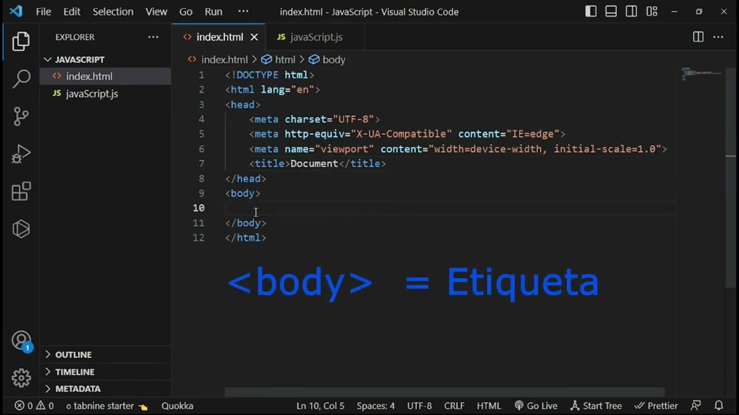Start Go Live server
The width and height of the screenshot is (739, 415).
point(536,406)
